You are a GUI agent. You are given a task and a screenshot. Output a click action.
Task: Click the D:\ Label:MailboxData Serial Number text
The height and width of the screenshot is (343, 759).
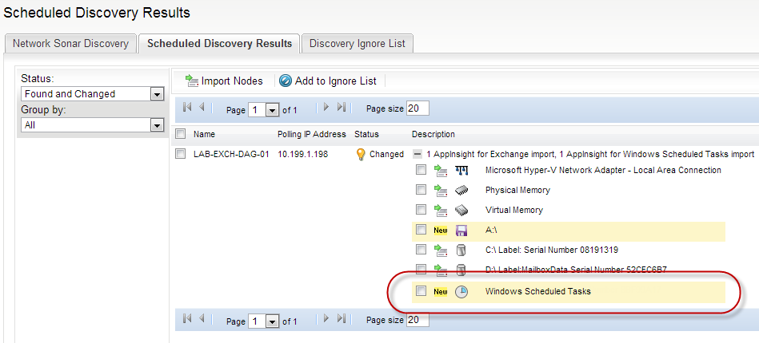[576, 270]
